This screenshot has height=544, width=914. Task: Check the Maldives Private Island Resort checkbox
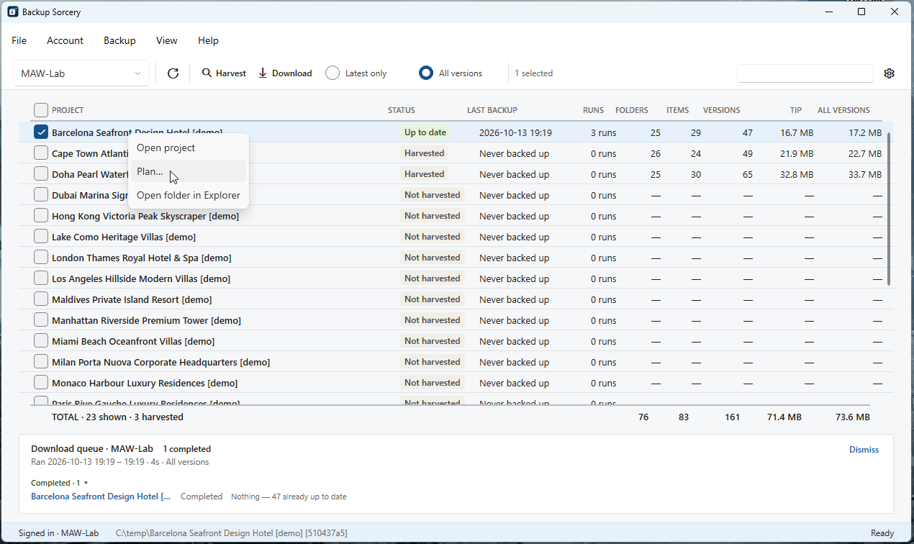[41, 299]
